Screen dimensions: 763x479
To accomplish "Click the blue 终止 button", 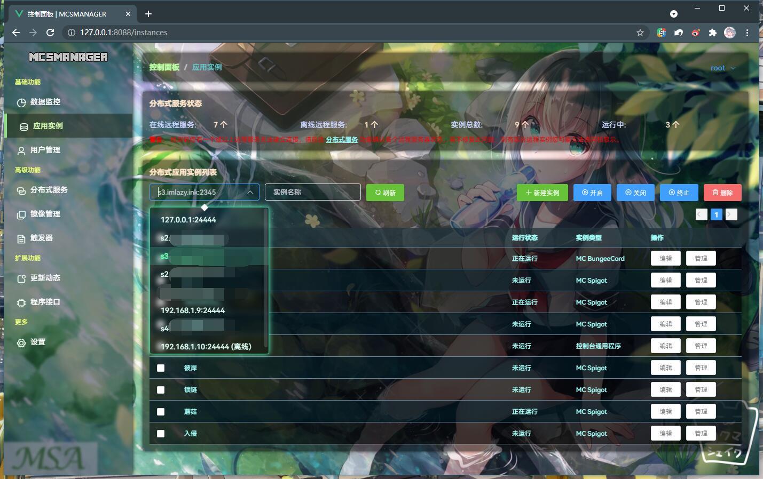I will coord(679,193).
